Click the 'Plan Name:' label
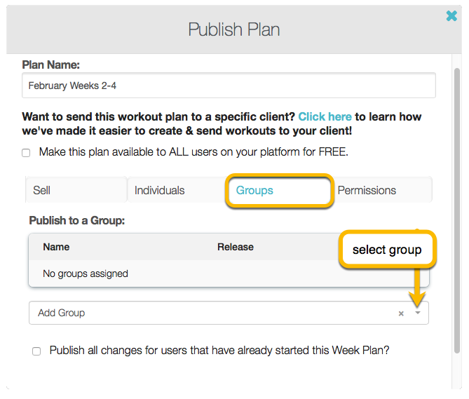The image size is (469, 399). (x=50, y=65)
